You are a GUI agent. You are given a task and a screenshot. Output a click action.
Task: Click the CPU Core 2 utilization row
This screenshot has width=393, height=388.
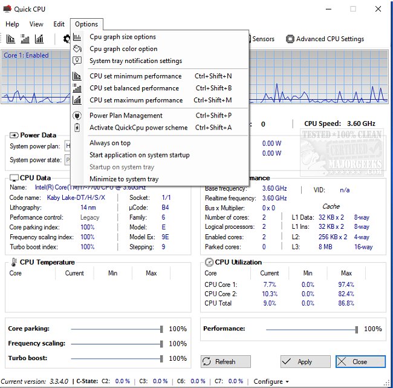tap(279, 294)
